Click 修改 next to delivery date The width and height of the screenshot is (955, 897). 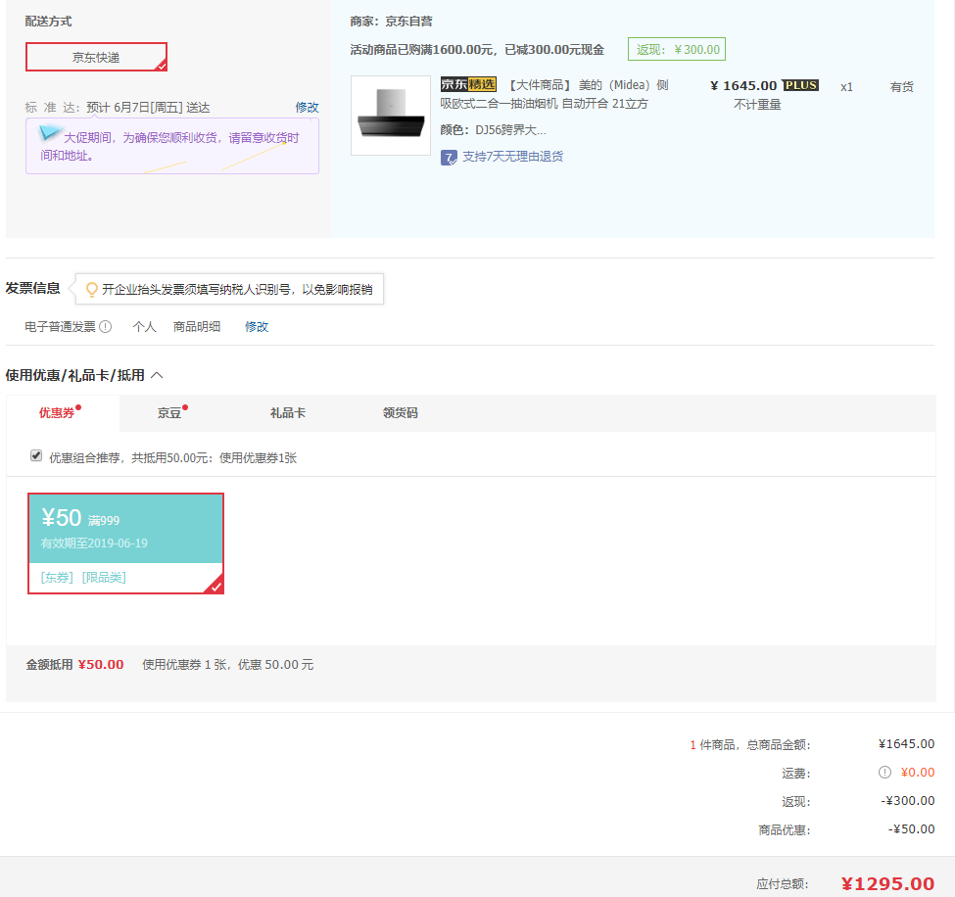click(307, 108)
